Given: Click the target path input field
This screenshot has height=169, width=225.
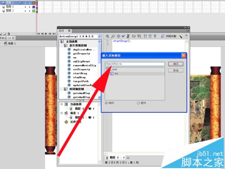Looking at the screenshot, I should click(135, 64).
